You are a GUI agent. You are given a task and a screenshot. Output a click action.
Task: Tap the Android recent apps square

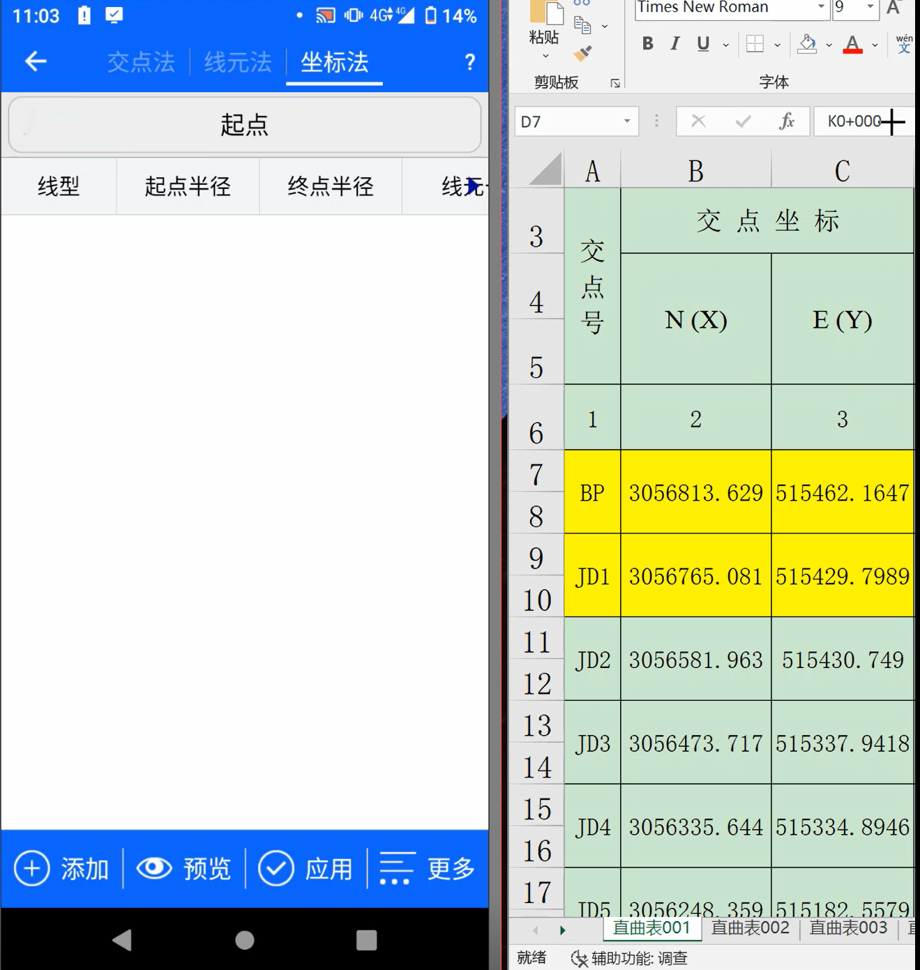click(367, 940)
